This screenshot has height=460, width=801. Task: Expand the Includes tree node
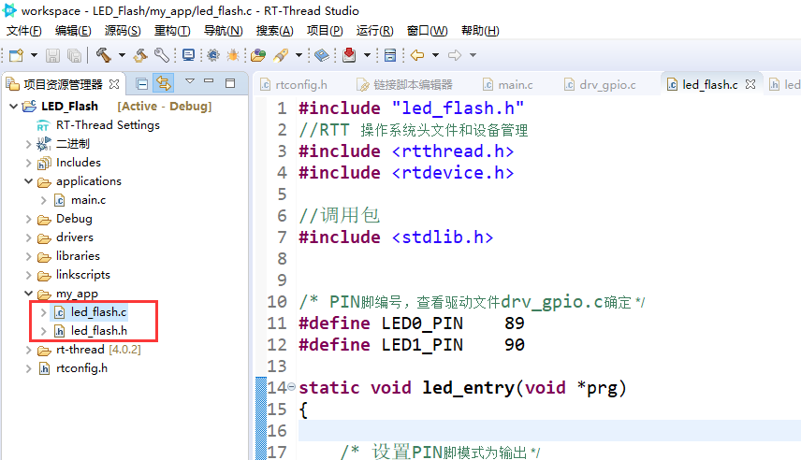tap(29, 163)
